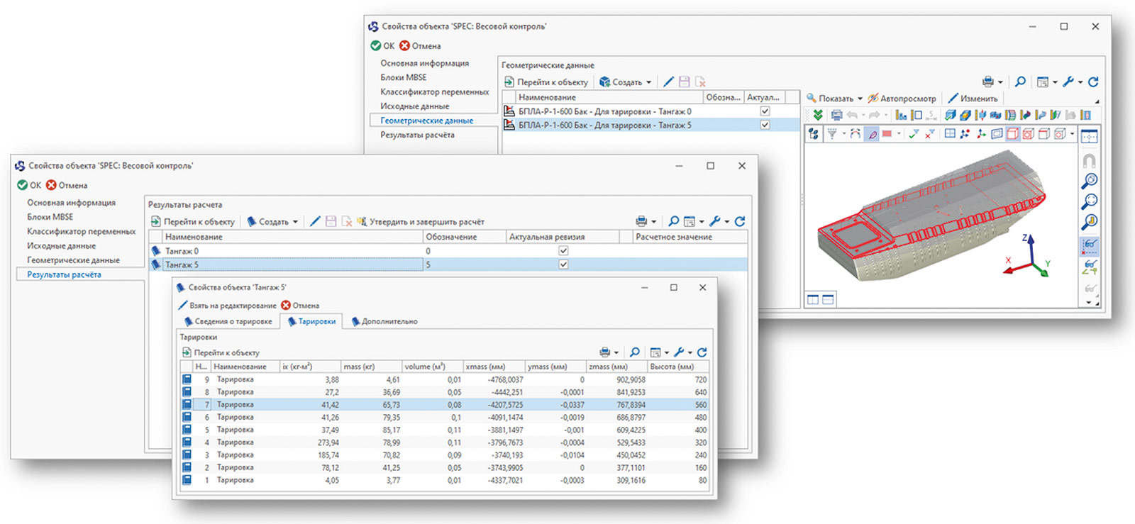Viewport: 1135px width, 524px height.
Task: Toggle the checkbox for БПЛА-Р-1-600 Бак Танграж 5 row
Action: [765, 125]
